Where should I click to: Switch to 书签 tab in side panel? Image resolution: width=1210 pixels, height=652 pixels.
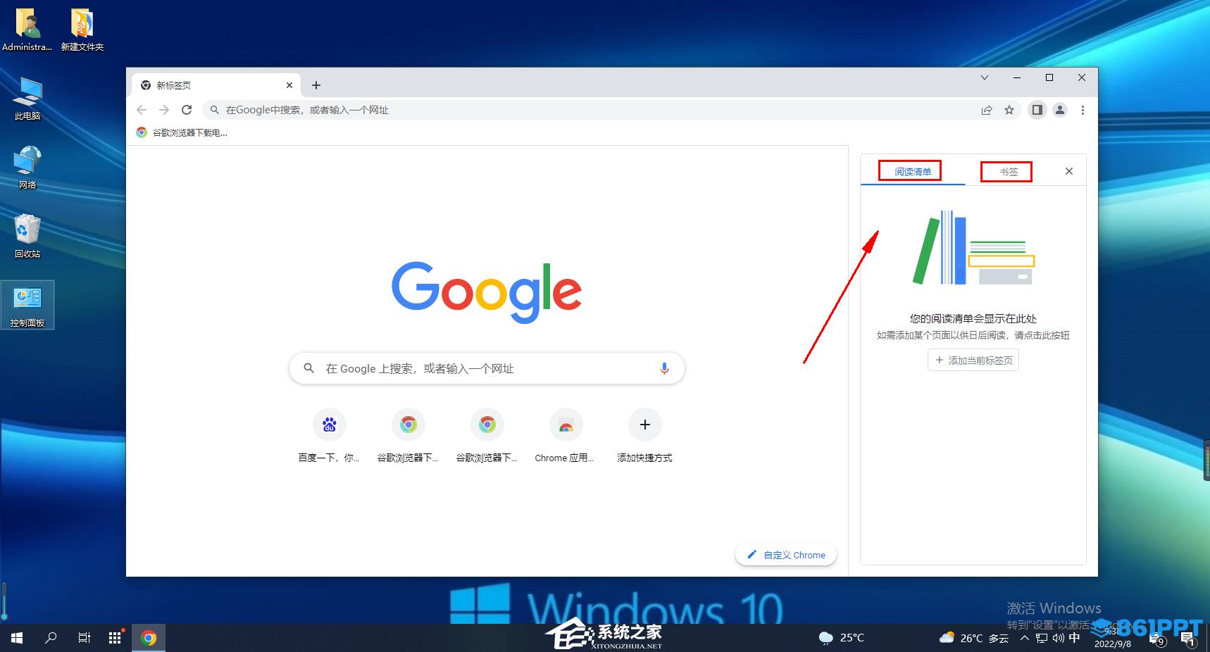coord(1009,172)
